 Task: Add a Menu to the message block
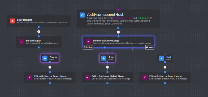click(x=150, y=47)
